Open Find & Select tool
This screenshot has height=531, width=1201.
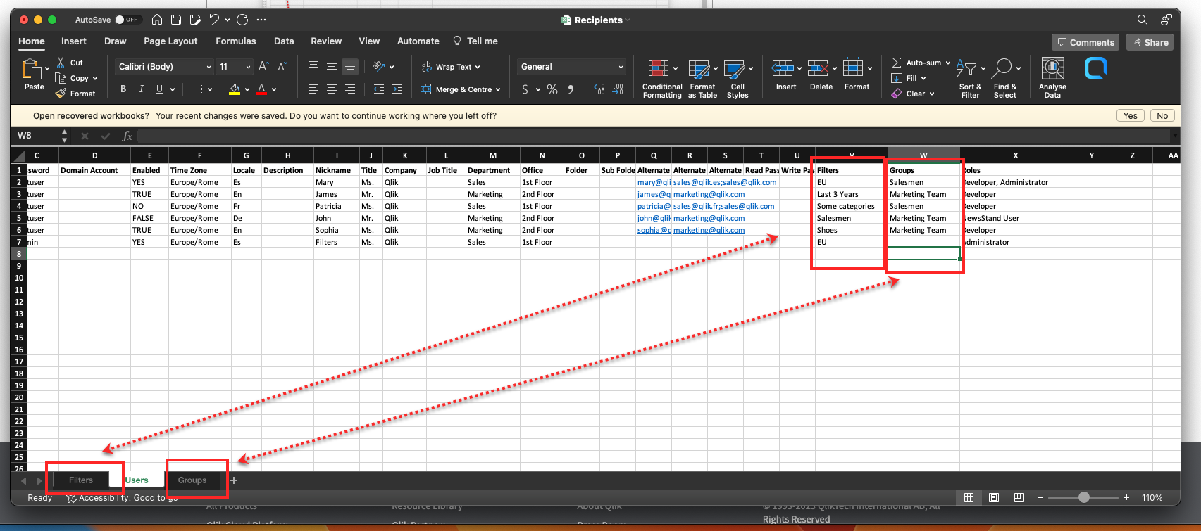click(1002, 69)
